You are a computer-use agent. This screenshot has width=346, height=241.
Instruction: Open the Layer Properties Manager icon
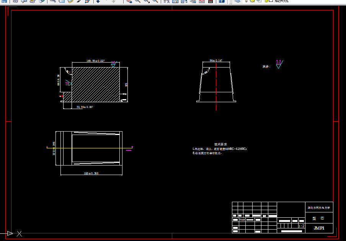[x=237, y=1]
